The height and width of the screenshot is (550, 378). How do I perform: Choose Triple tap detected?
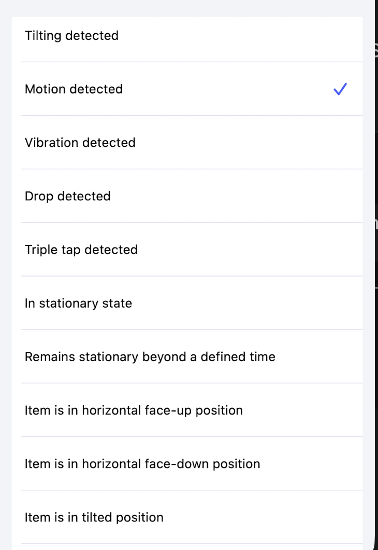[x=81, y=250]
